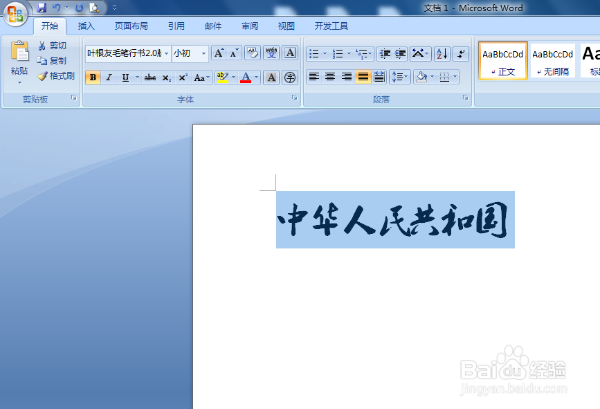
Task: Justify paragraph text
Action: click(363, 77)
